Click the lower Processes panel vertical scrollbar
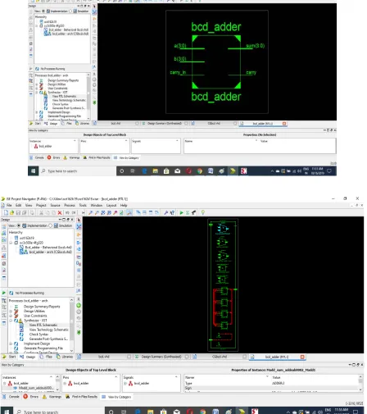 (x=72, y=325)
